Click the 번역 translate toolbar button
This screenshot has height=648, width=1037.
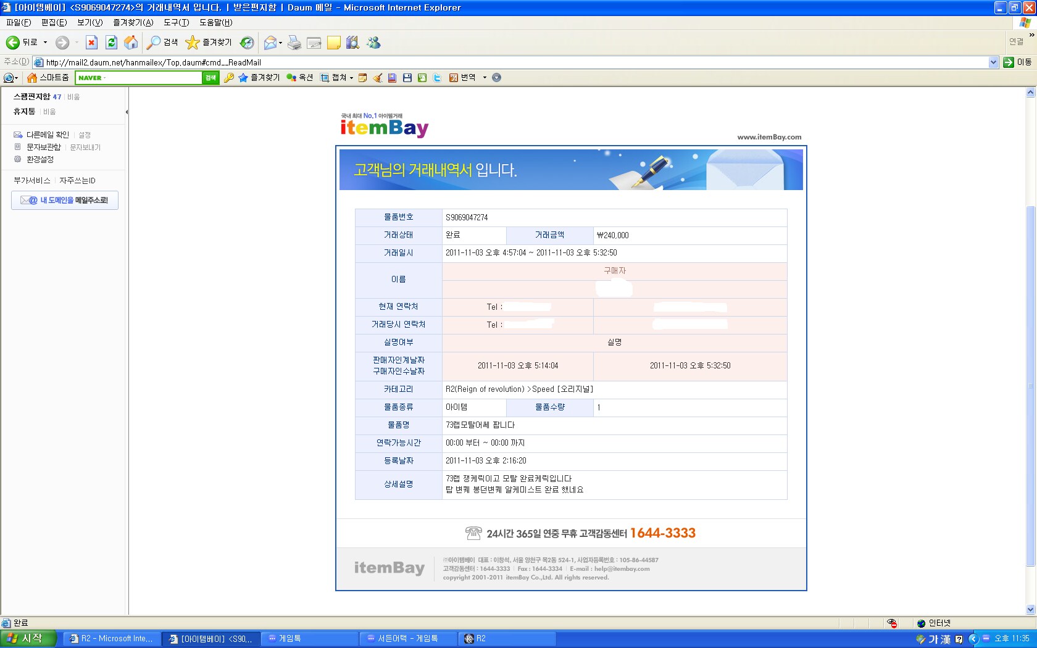click(463, 78)
